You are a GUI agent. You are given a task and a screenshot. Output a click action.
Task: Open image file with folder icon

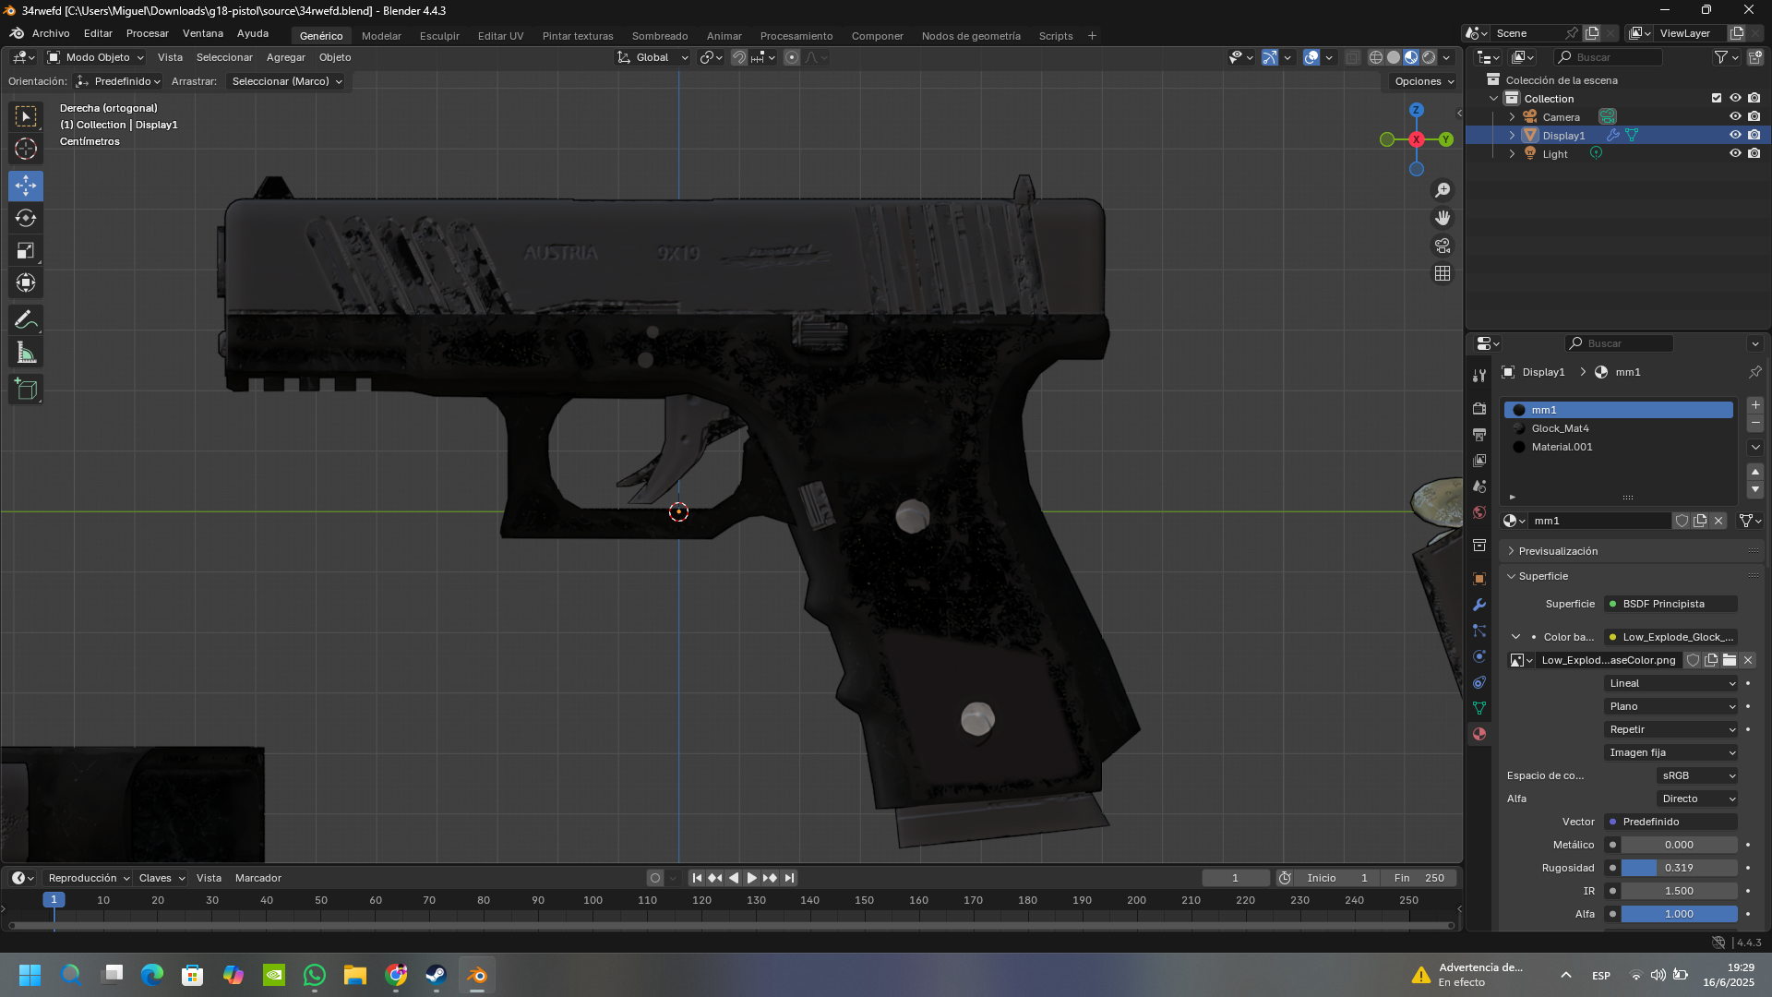1730,660
